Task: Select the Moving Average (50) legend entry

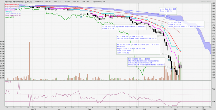Action: [12, 6]
